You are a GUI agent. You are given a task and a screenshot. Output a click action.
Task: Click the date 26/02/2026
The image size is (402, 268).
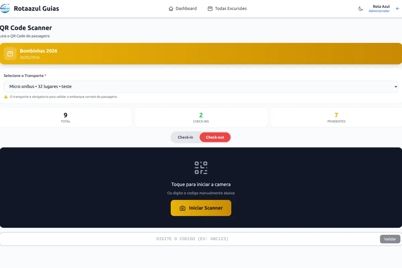[30, 58]
